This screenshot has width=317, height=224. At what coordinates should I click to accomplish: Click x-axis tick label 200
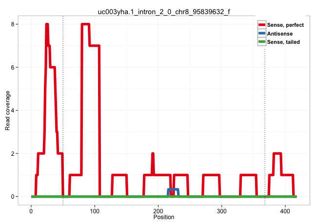coord(158,210)
